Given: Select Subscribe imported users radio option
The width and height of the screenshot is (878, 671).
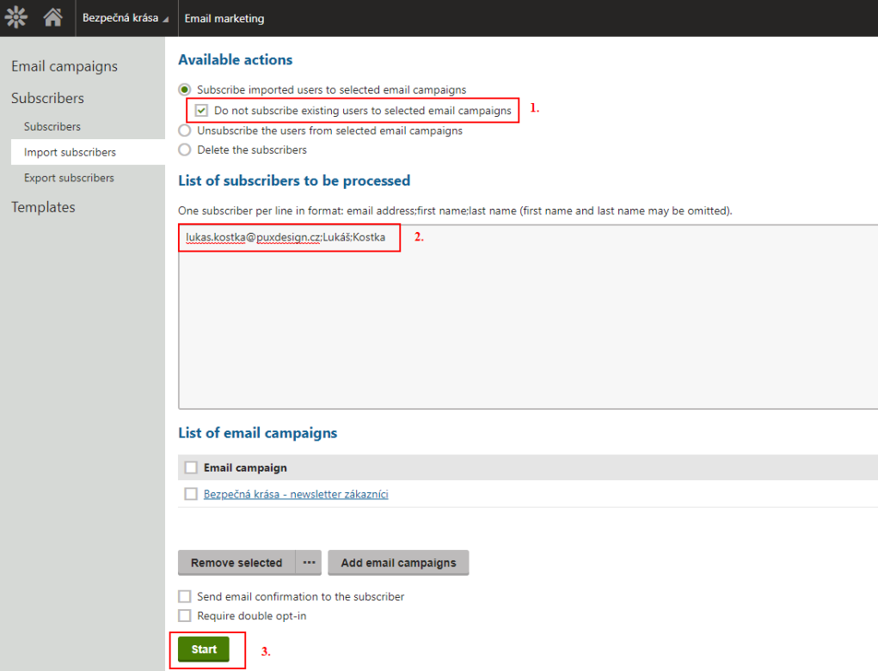Looking at the screenshot, I should [x=184, y=89].
